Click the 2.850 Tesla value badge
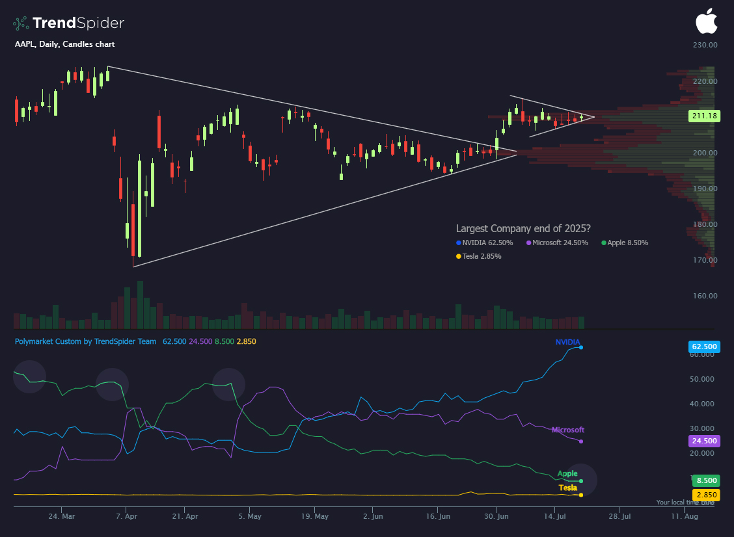The width and height of the screenshot is (734, 537). click(707, 495)
